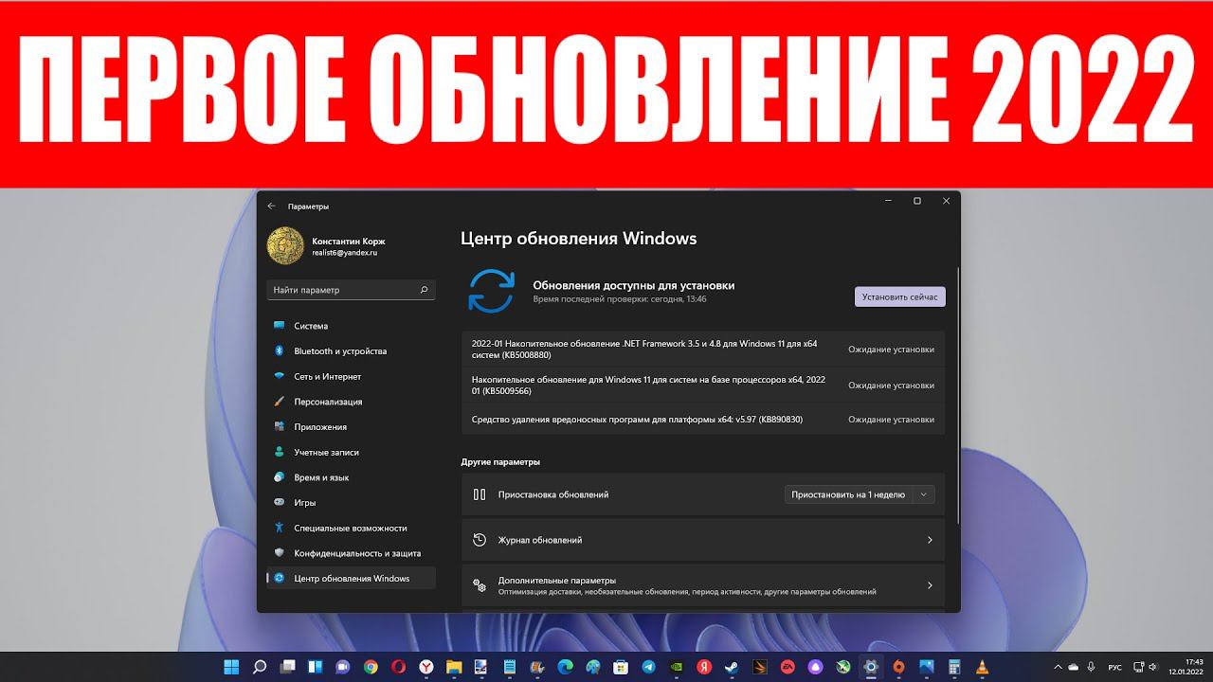Image resolution: width=1213 pixels, height=682 pixels.
Task: Open VLC media player from taskbar
Action: click(982, 666)
